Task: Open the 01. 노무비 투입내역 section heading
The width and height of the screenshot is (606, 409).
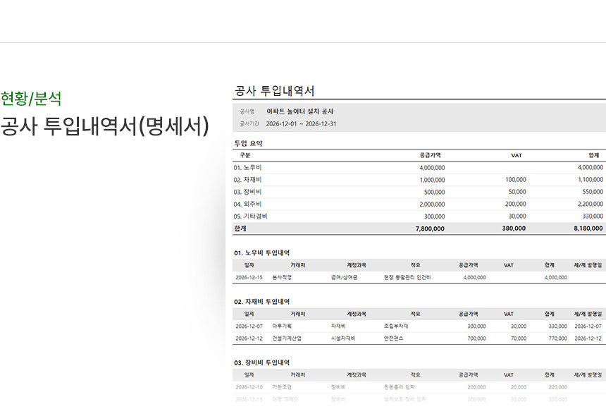Action: click(x=261, y=252)
